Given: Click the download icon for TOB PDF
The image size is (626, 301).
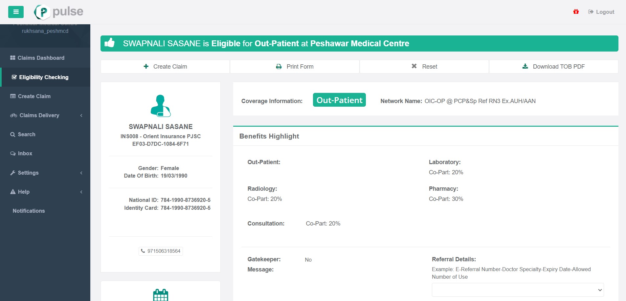Looking at the screenshot, I should [x=525, y=67].
